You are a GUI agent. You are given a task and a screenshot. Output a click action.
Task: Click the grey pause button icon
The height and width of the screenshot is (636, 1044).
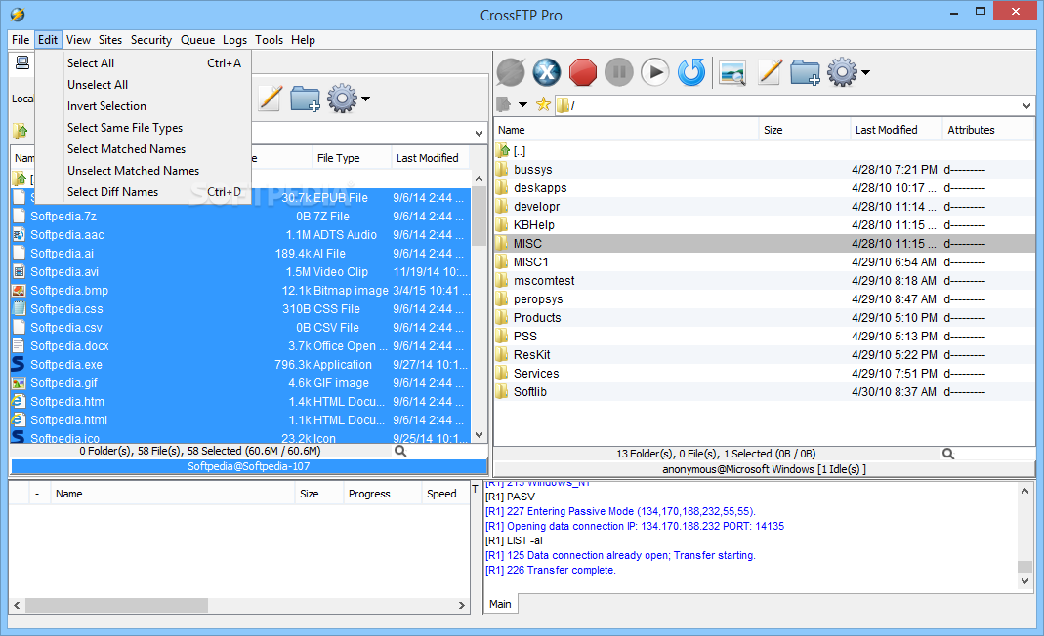tap(618, 72)
